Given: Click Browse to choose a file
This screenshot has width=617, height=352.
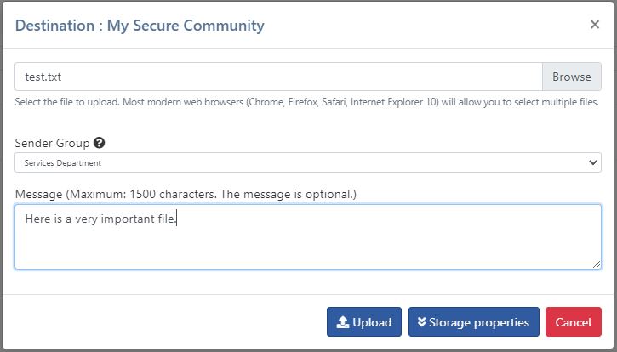Looking at the screenshot, I should tap(571, 77).
